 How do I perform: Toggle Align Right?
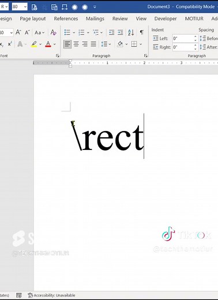point(85,44)
